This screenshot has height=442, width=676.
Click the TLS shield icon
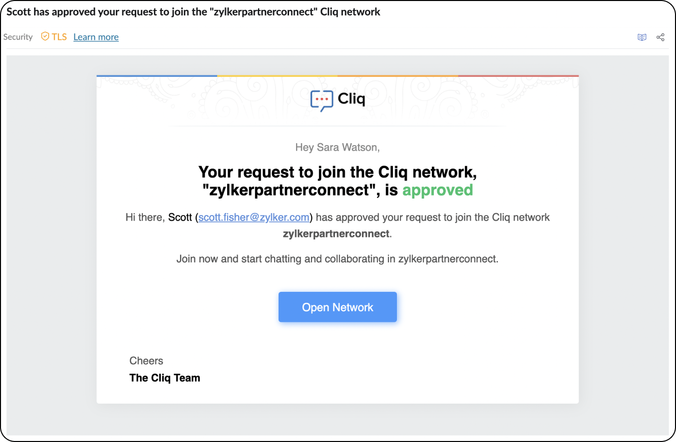[45, 36]
